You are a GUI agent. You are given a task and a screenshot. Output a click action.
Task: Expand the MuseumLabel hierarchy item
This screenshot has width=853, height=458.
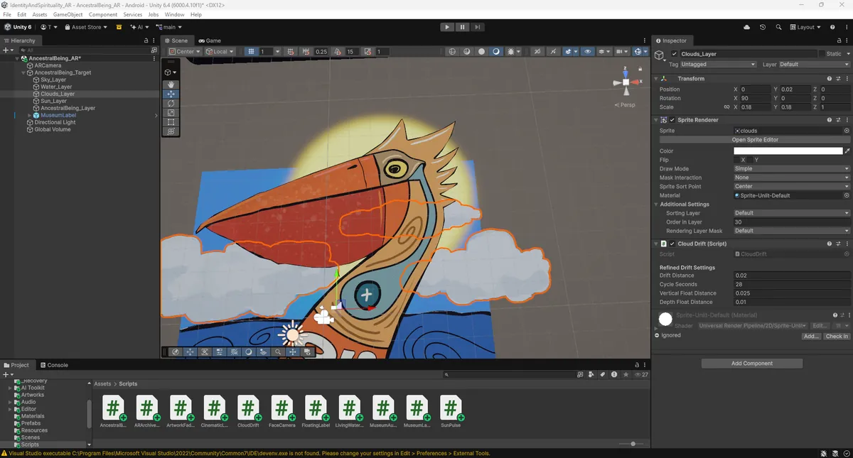coord(29,115)
